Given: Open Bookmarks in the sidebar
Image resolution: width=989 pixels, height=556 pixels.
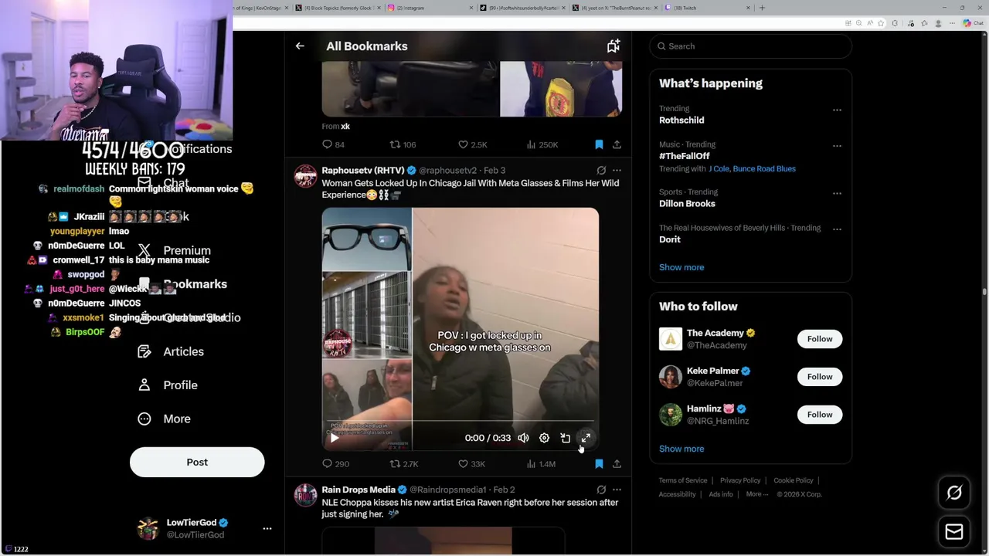Looking at the screenshot, I should 183,284.
